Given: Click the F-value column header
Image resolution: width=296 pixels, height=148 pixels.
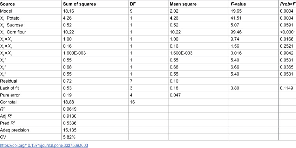Looking at the screenshot, I should pyautogui.click(x=238, y=4).
